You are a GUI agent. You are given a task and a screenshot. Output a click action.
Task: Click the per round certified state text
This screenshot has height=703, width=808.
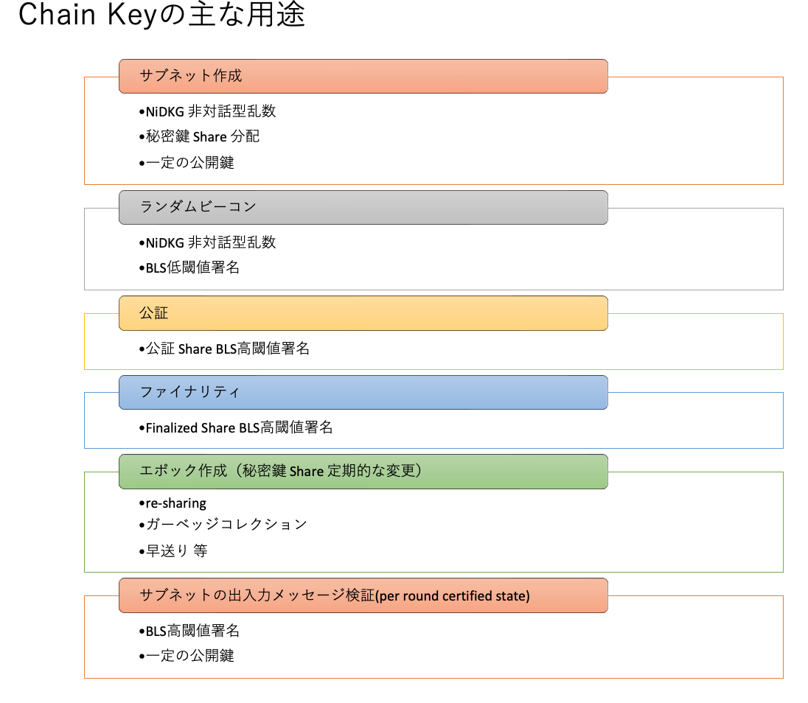(453, 596)
